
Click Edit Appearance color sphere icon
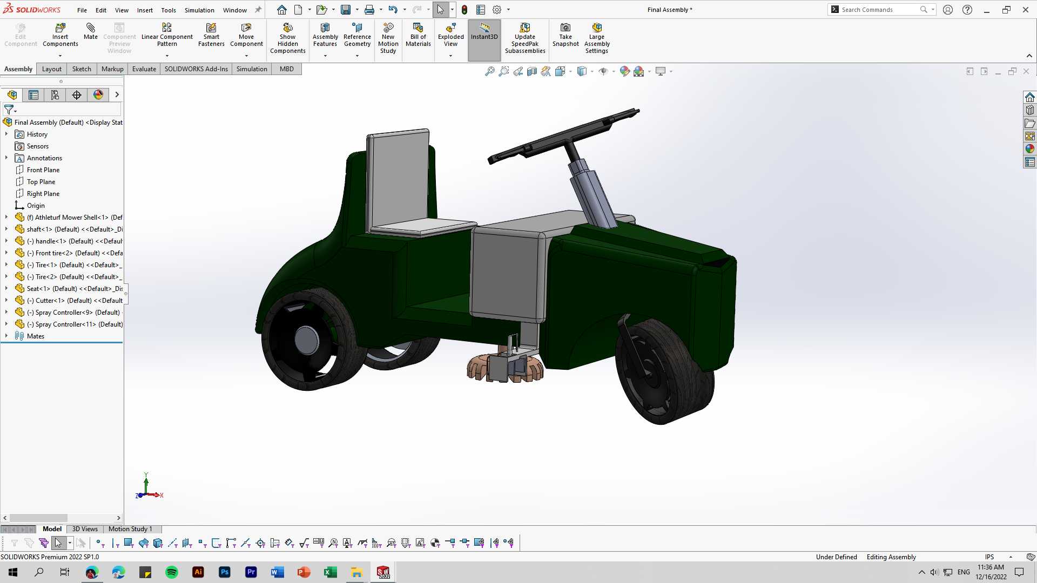625,71
